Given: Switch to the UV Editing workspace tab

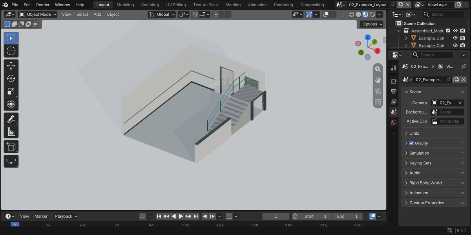Looking at the screenshot, I should point(176,5).
